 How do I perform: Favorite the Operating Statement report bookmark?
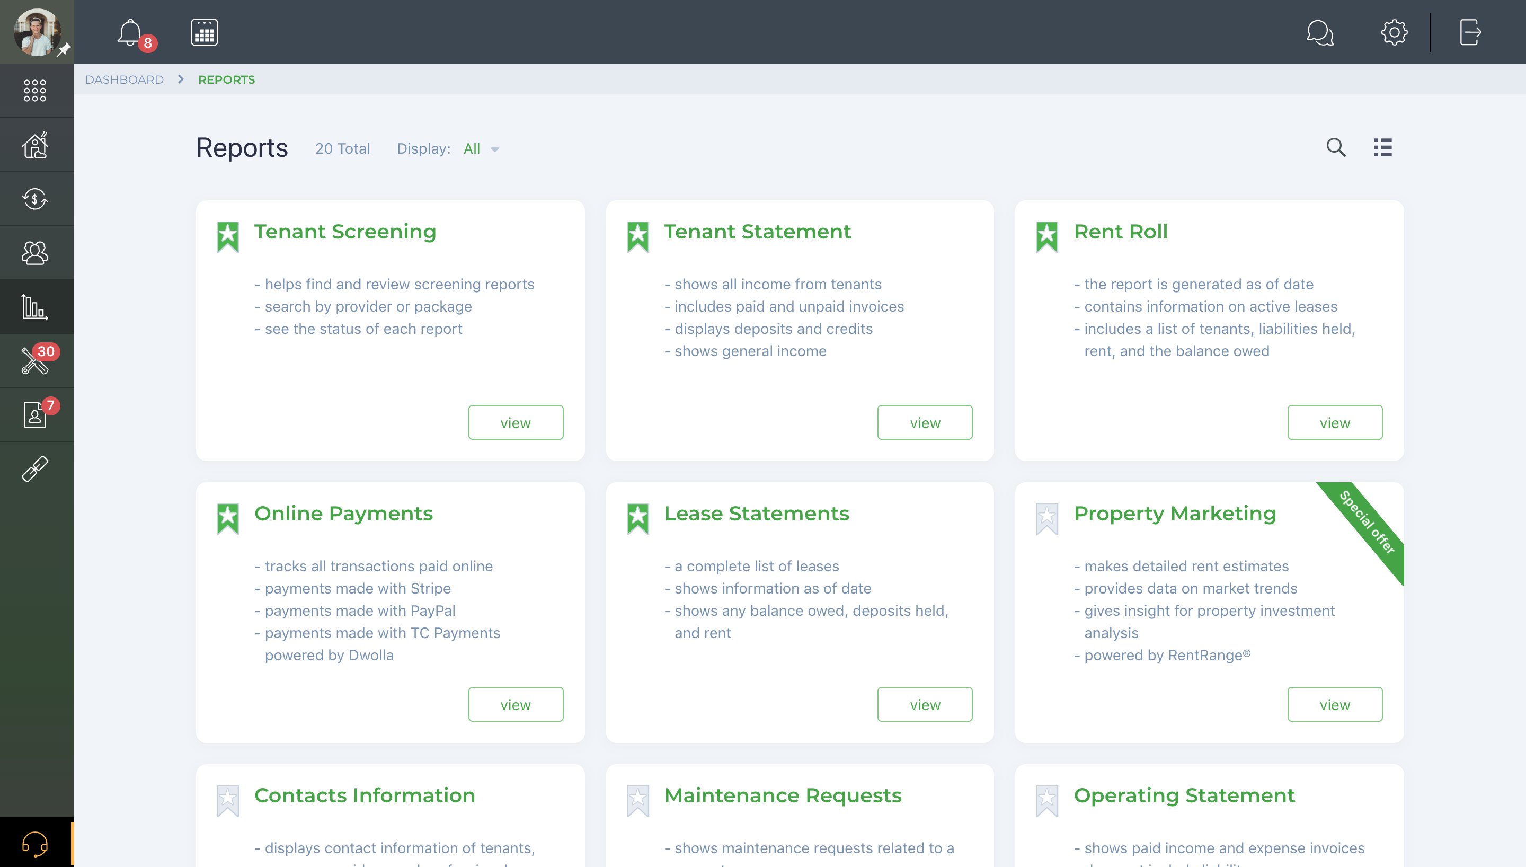[x=1047, y=801]
